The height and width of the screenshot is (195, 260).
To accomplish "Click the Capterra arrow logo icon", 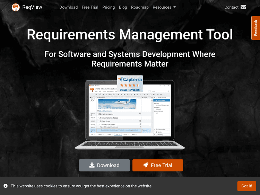I will (x=120, y=79).
